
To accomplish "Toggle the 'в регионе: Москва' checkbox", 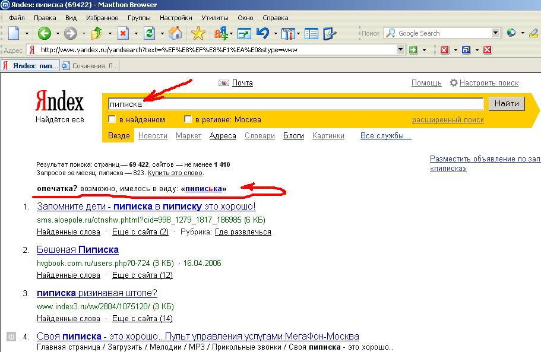I will (188, 120).
